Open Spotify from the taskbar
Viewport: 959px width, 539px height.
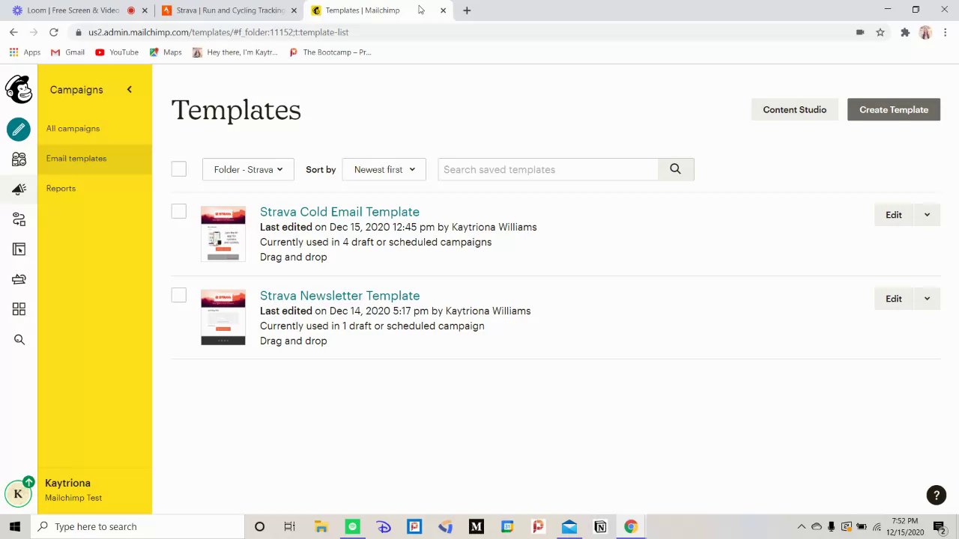pyautogui.click(x=352, y=526)
